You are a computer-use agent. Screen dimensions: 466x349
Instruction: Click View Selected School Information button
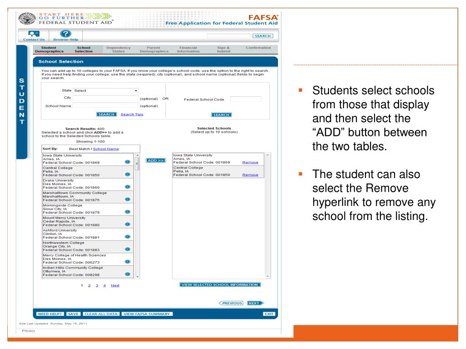(220, 284)
